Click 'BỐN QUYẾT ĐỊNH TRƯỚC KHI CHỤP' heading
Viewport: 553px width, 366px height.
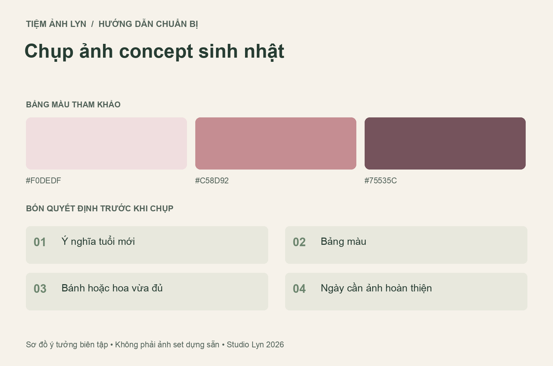pos(100,209)
